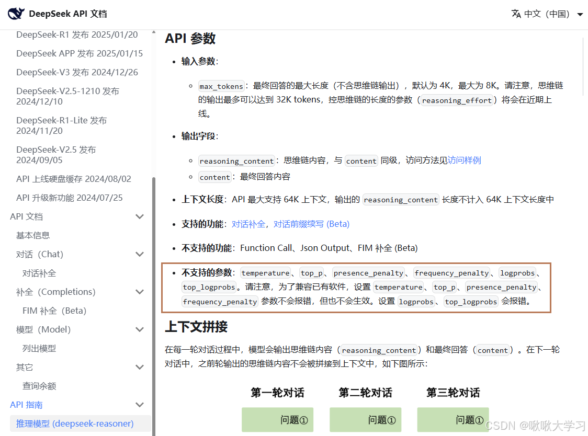This screenshot has height=436, width=588.
Task: Open API 升级新功能 2024/07/25 article
Action: [x=70, y=198]
